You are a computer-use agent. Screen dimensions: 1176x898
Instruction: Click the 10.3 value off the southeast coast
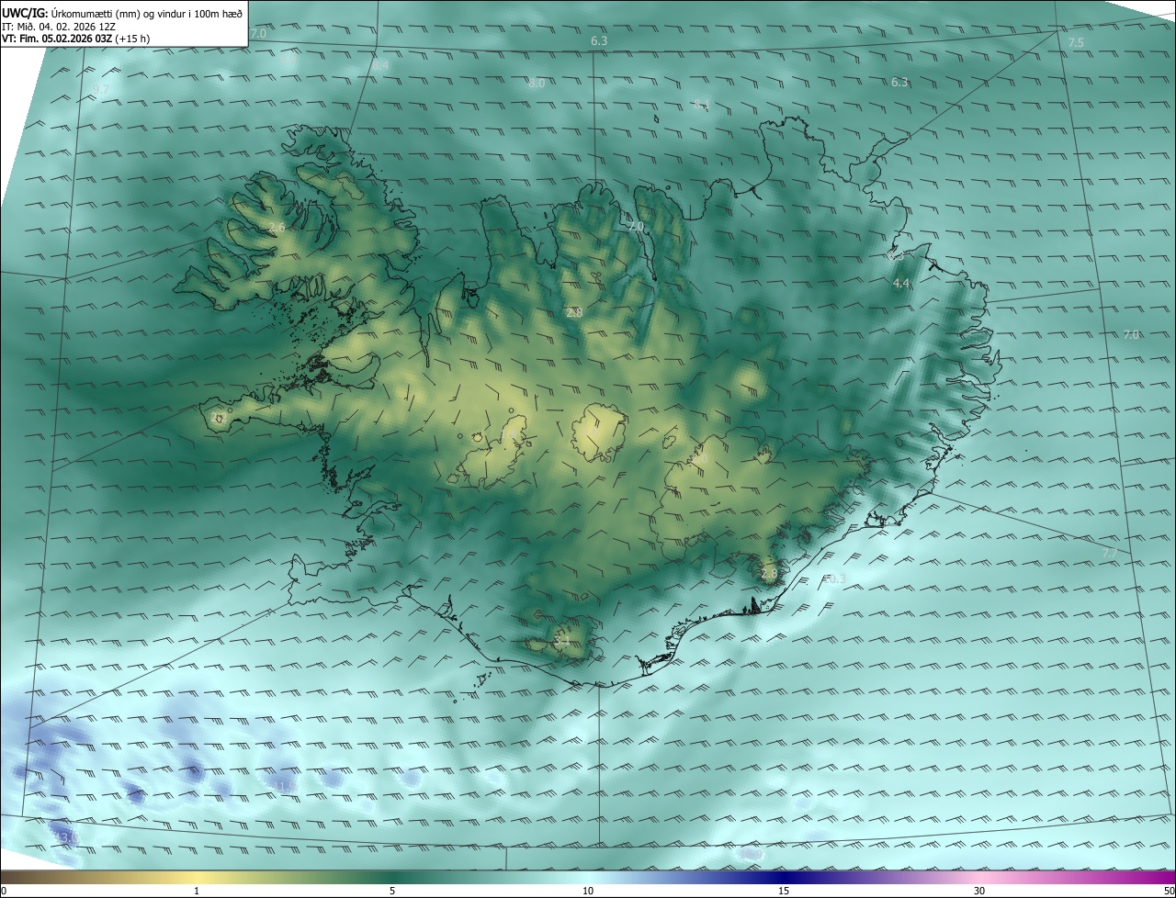833,579
